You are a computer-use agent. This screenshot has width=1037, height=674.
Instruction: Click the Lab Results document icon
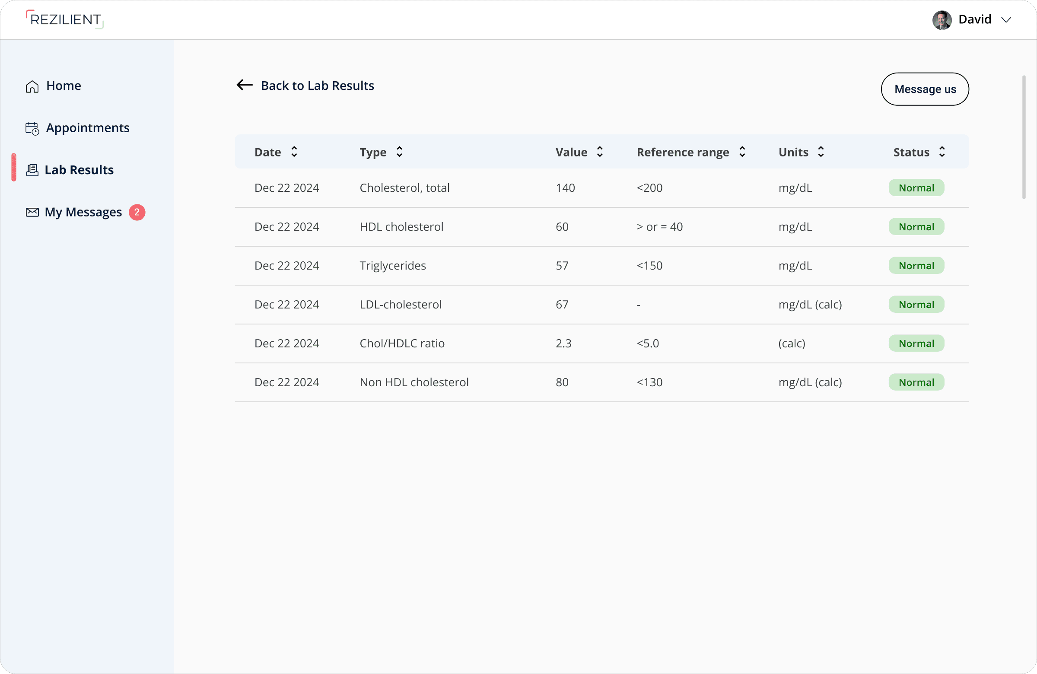coord(32,170)
